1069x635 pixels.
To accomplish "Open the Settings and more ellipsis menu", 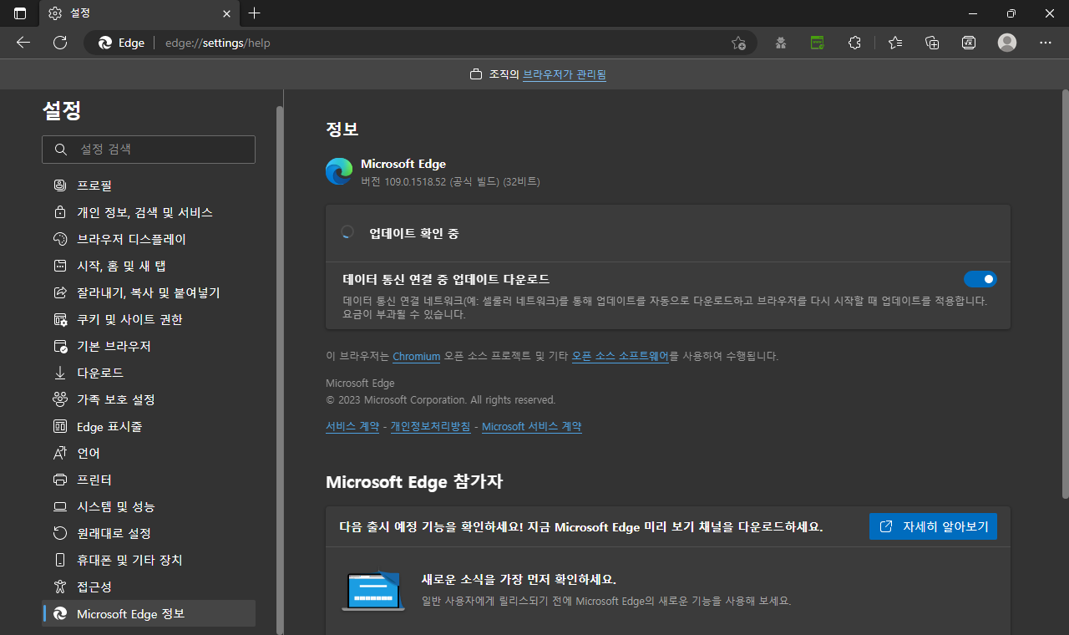I will click(1046, 43).
